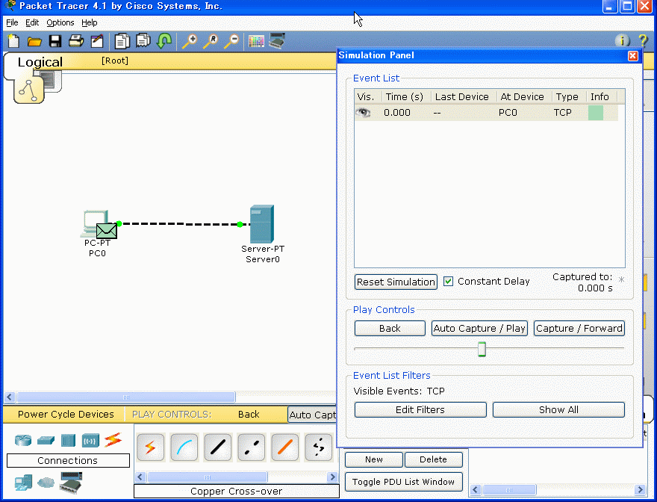Close the Simulation Panel
The width and height of the screenshot is (657, 502).
coord(633,56)
